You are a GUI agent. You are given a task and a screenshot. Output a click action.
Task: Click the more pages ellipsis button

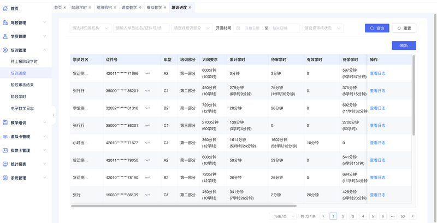pos(393,216)
